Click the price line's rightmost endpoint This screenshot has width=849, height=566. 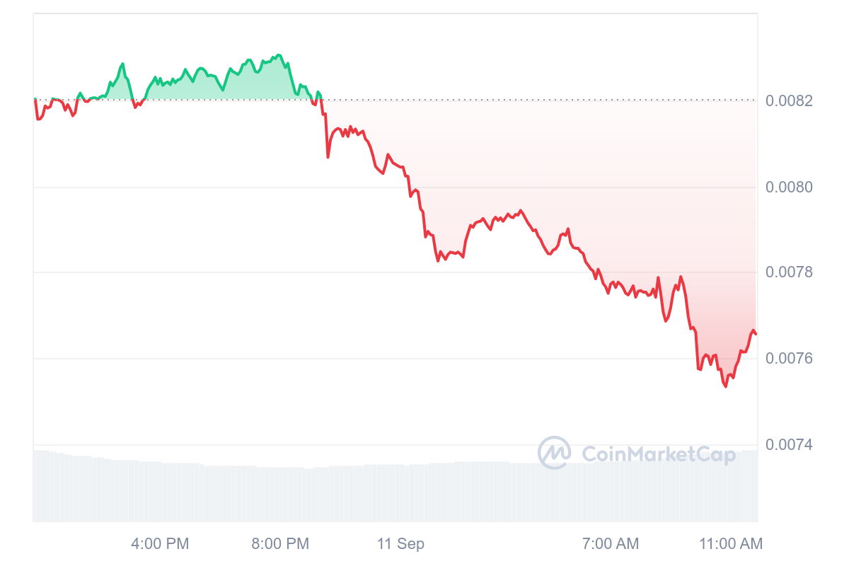point(756,334)
